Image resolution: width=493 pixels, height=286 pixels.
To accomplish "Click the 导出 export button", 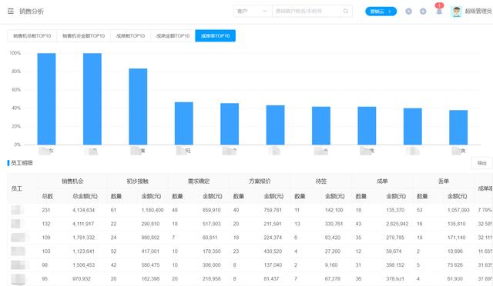I will click(x=481, y=163).
